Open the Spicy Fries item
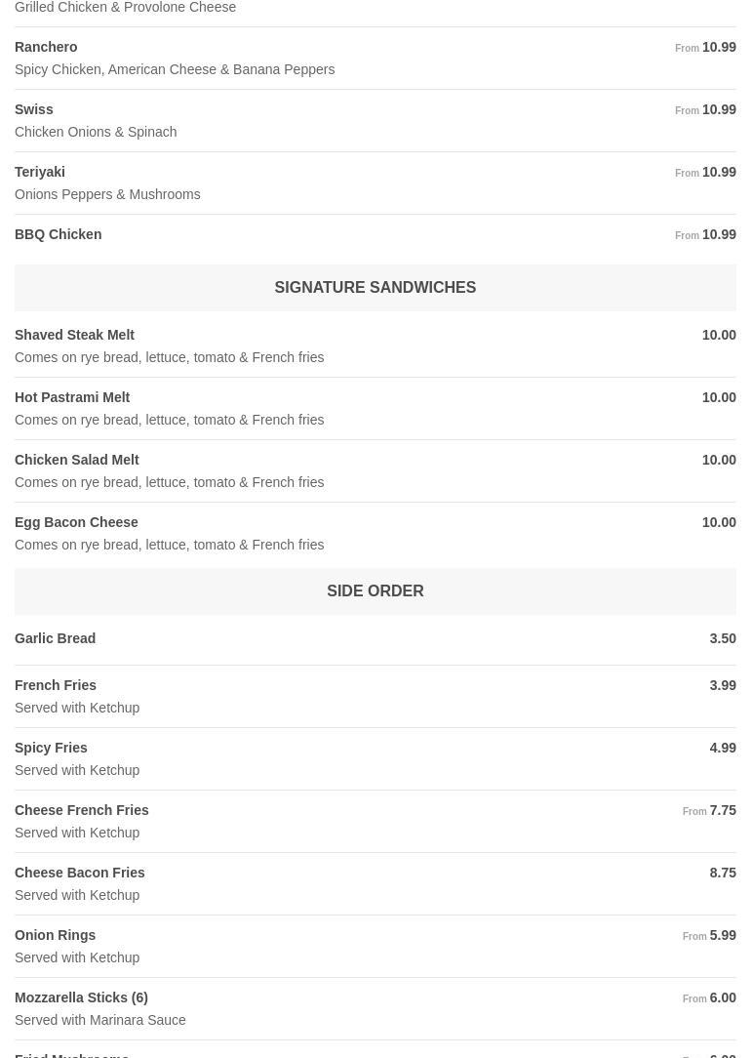This screenshot has height=1058, width=751. click(x=51, y=748)
